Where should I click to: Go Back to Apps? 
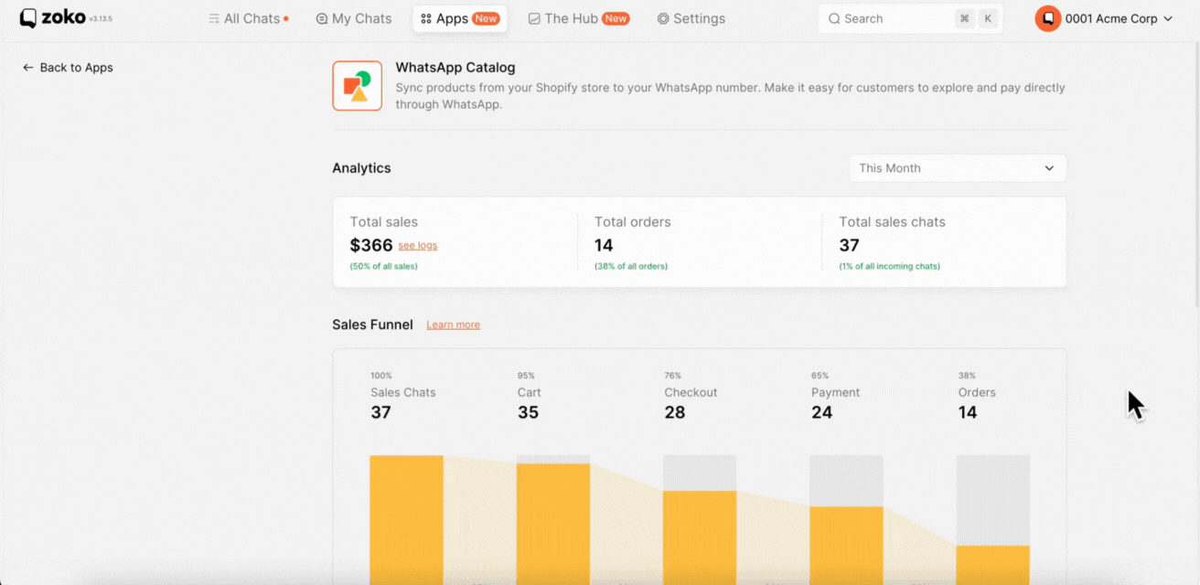pos(68,68)
